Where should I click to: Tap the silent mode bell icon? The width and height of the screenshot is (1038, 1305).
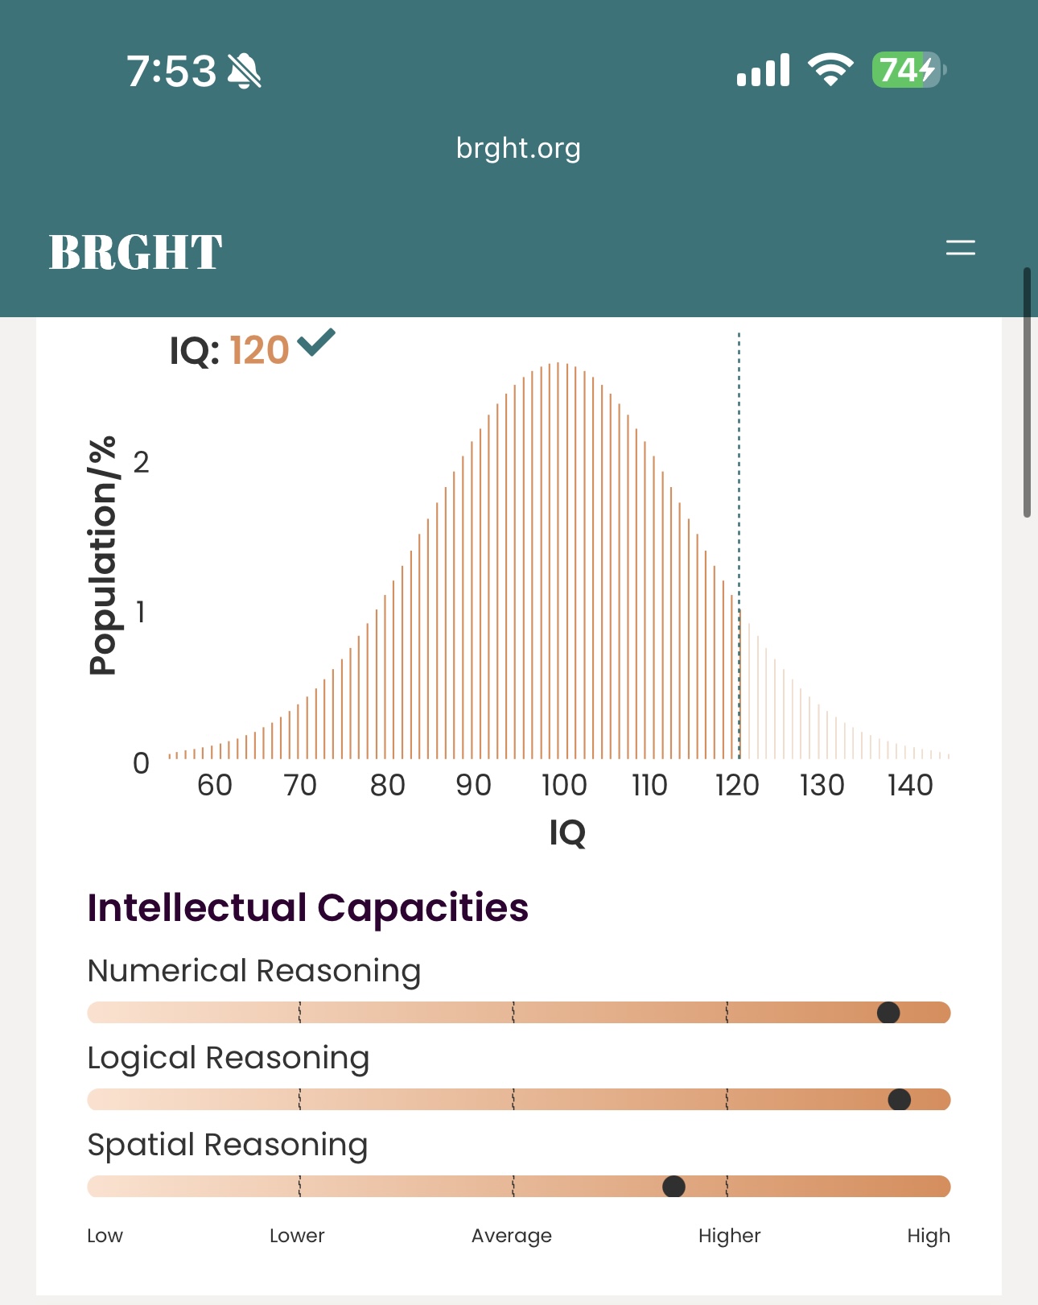coord(245,71)
